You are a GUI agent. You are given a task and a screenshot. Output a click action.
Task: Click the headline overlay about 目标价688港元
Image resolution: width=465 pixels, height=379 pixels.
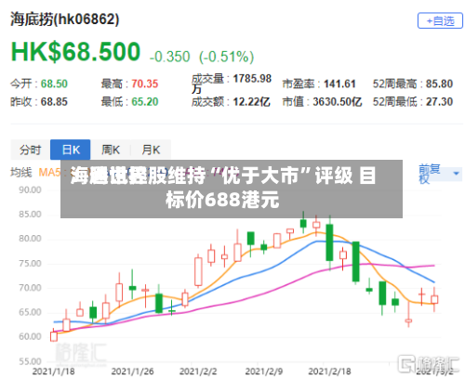[232, 189]
